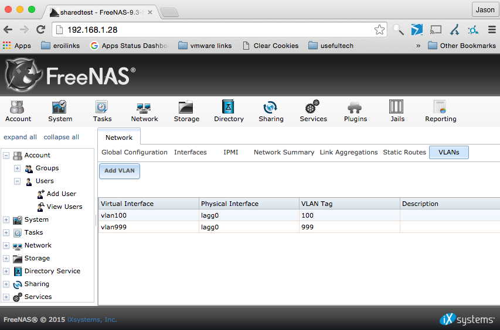Expand the Tasks tree node
The height and width of the screenshot is (330, 500).
(x=6, y=233)
